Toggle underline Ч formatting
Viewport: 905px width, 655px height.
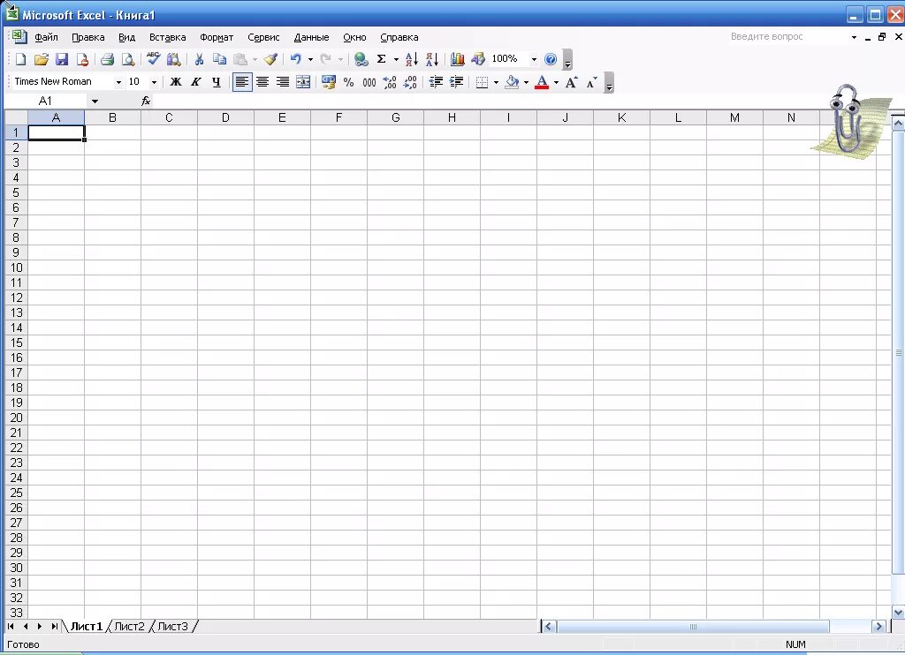point(216,82)
